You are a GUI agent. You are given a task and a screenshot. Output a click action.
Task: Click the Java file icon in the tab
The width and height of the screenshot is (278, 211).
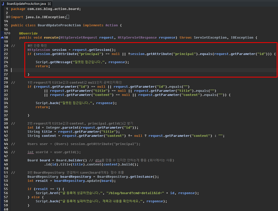(x=3, y=4)
